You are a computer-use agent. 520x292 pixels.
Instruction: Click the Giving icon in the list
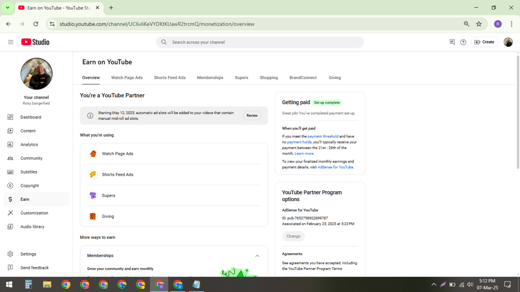pyautogui.click(x=93, y=216)
